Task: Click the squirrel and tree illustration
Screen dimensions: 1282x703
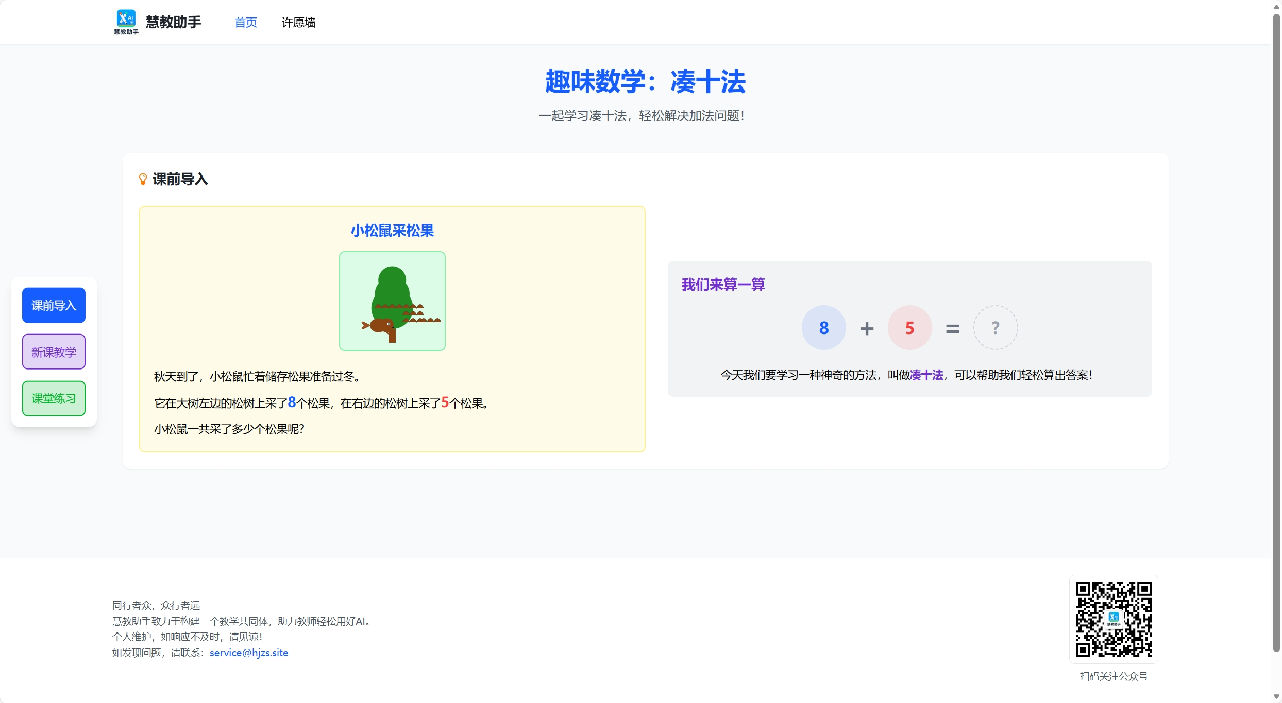Action: pyautogui.click(x=392, y=301)
